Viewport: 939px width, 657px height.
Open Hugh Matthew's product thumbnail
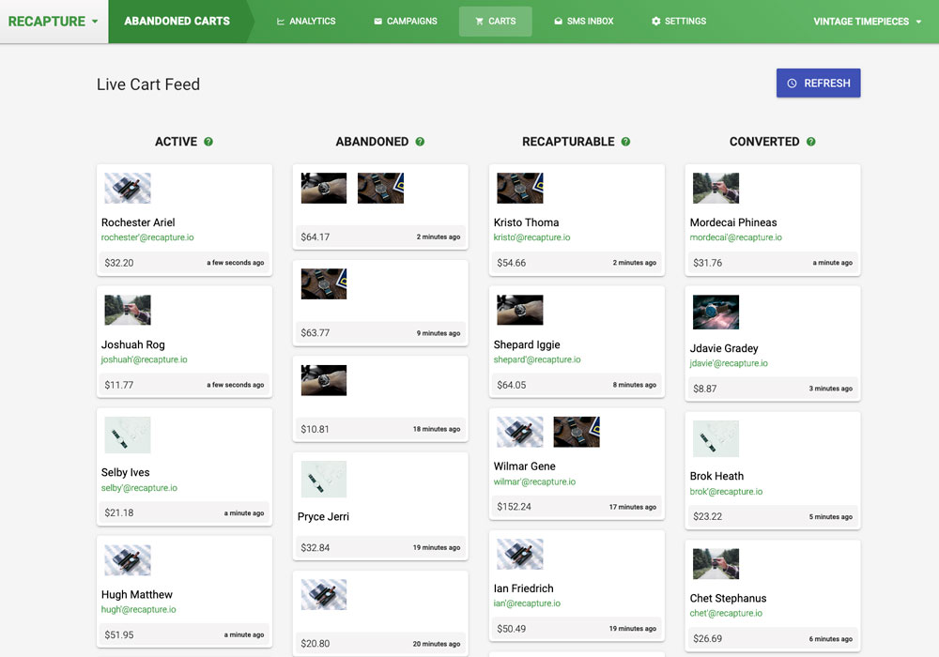pos(128,560)
